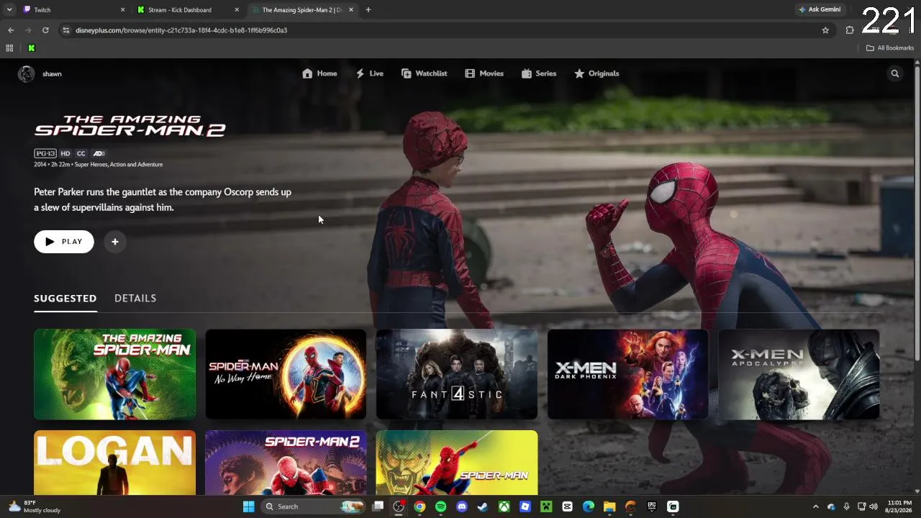Open Google Chrome from the taskbar
The width and height of the screenshot is (921, 518).
click(419, 506)
